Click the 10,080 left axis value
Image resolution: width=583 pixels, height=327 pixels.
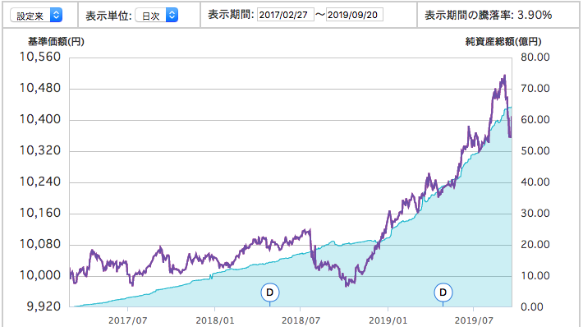(39, 244)
